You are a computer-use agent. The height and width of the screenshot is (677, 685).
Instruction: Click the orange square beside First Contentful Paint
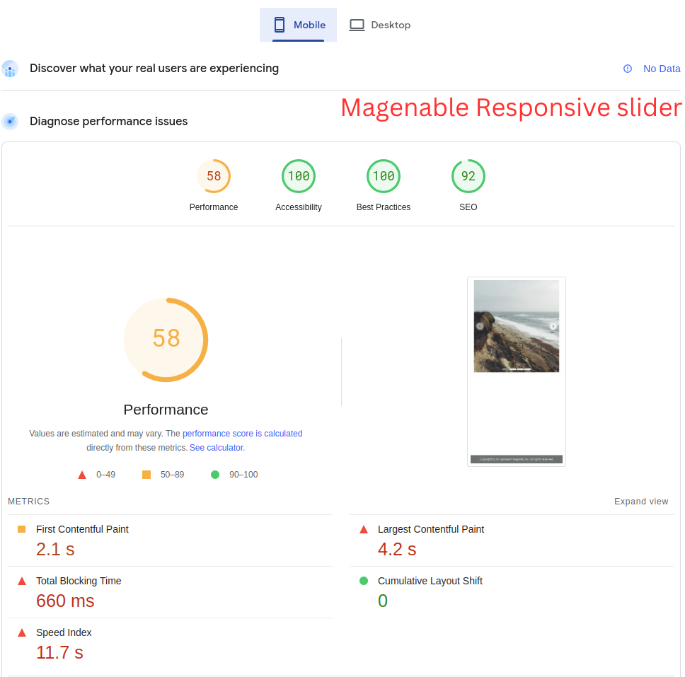click(x=21, y=529)
